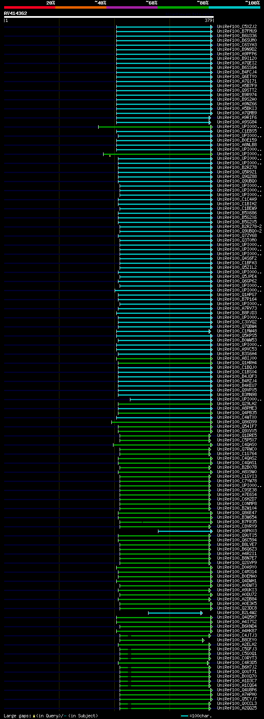This screenshot has width=264, height=719.
Task: Open hit UniRef100_B7FMU9
Action: 237,31
